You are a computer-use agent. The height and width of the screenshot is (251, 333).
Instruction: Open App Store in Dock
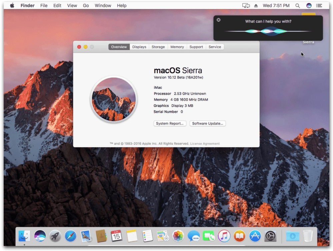pyautogui.click(x=255, y=236)
